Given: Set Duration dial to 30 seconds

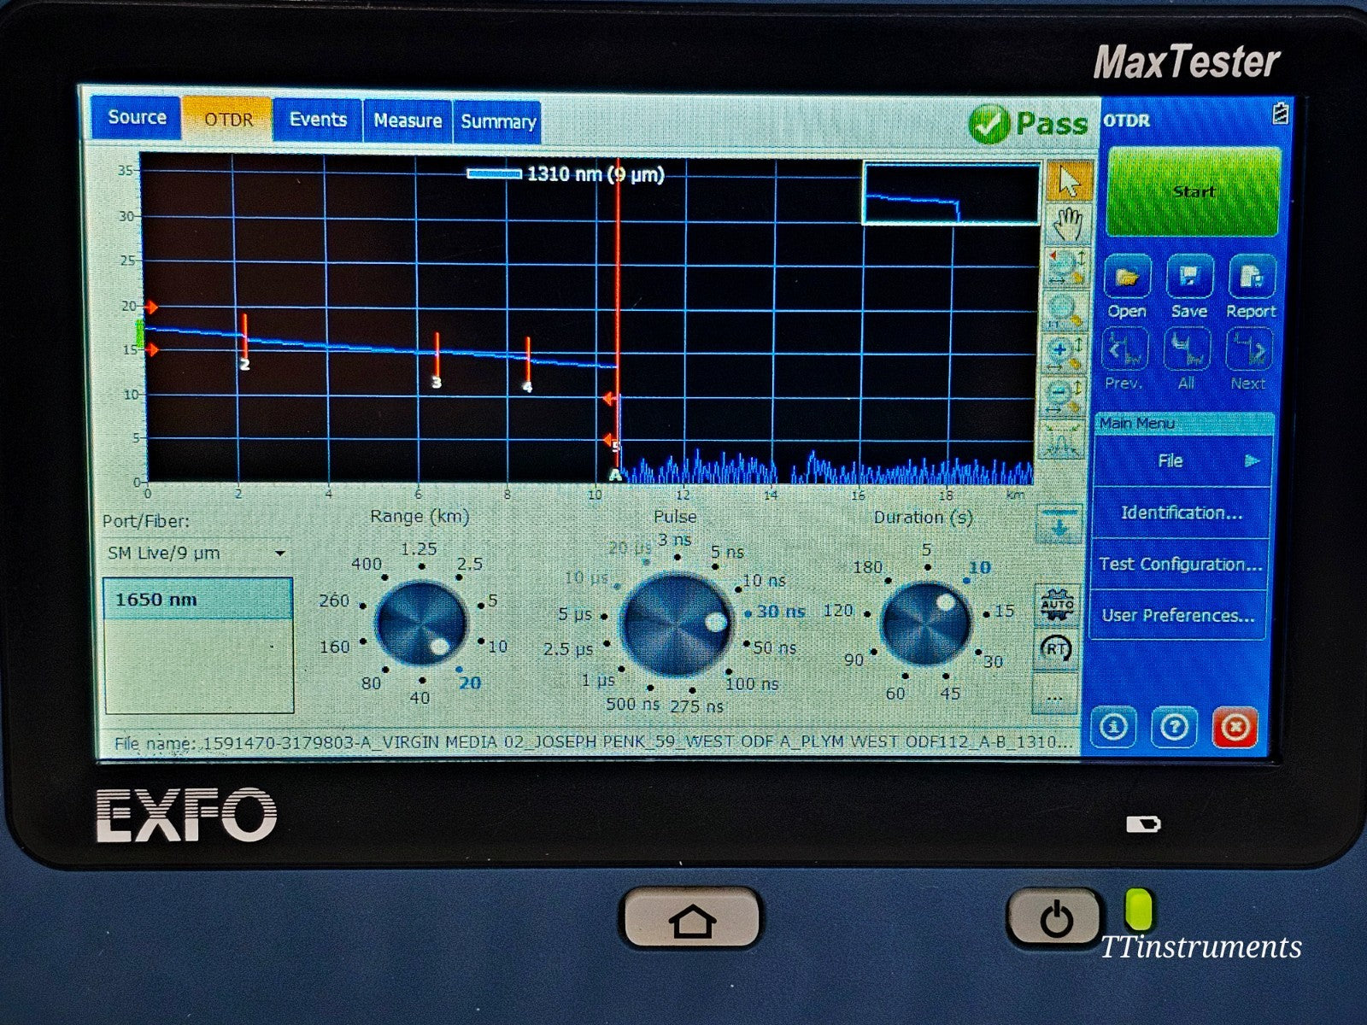Looking at the screenshot, I should pyautogui.click(x=991, y=661).
